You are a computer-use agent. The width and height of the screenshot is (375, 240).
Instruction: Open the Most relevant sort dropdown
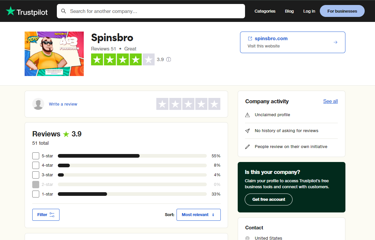pyautogui.click(x=198, y=214)
